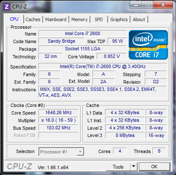
Task: Minimize the CPU-Z window
Action: [x=136, y=5]
